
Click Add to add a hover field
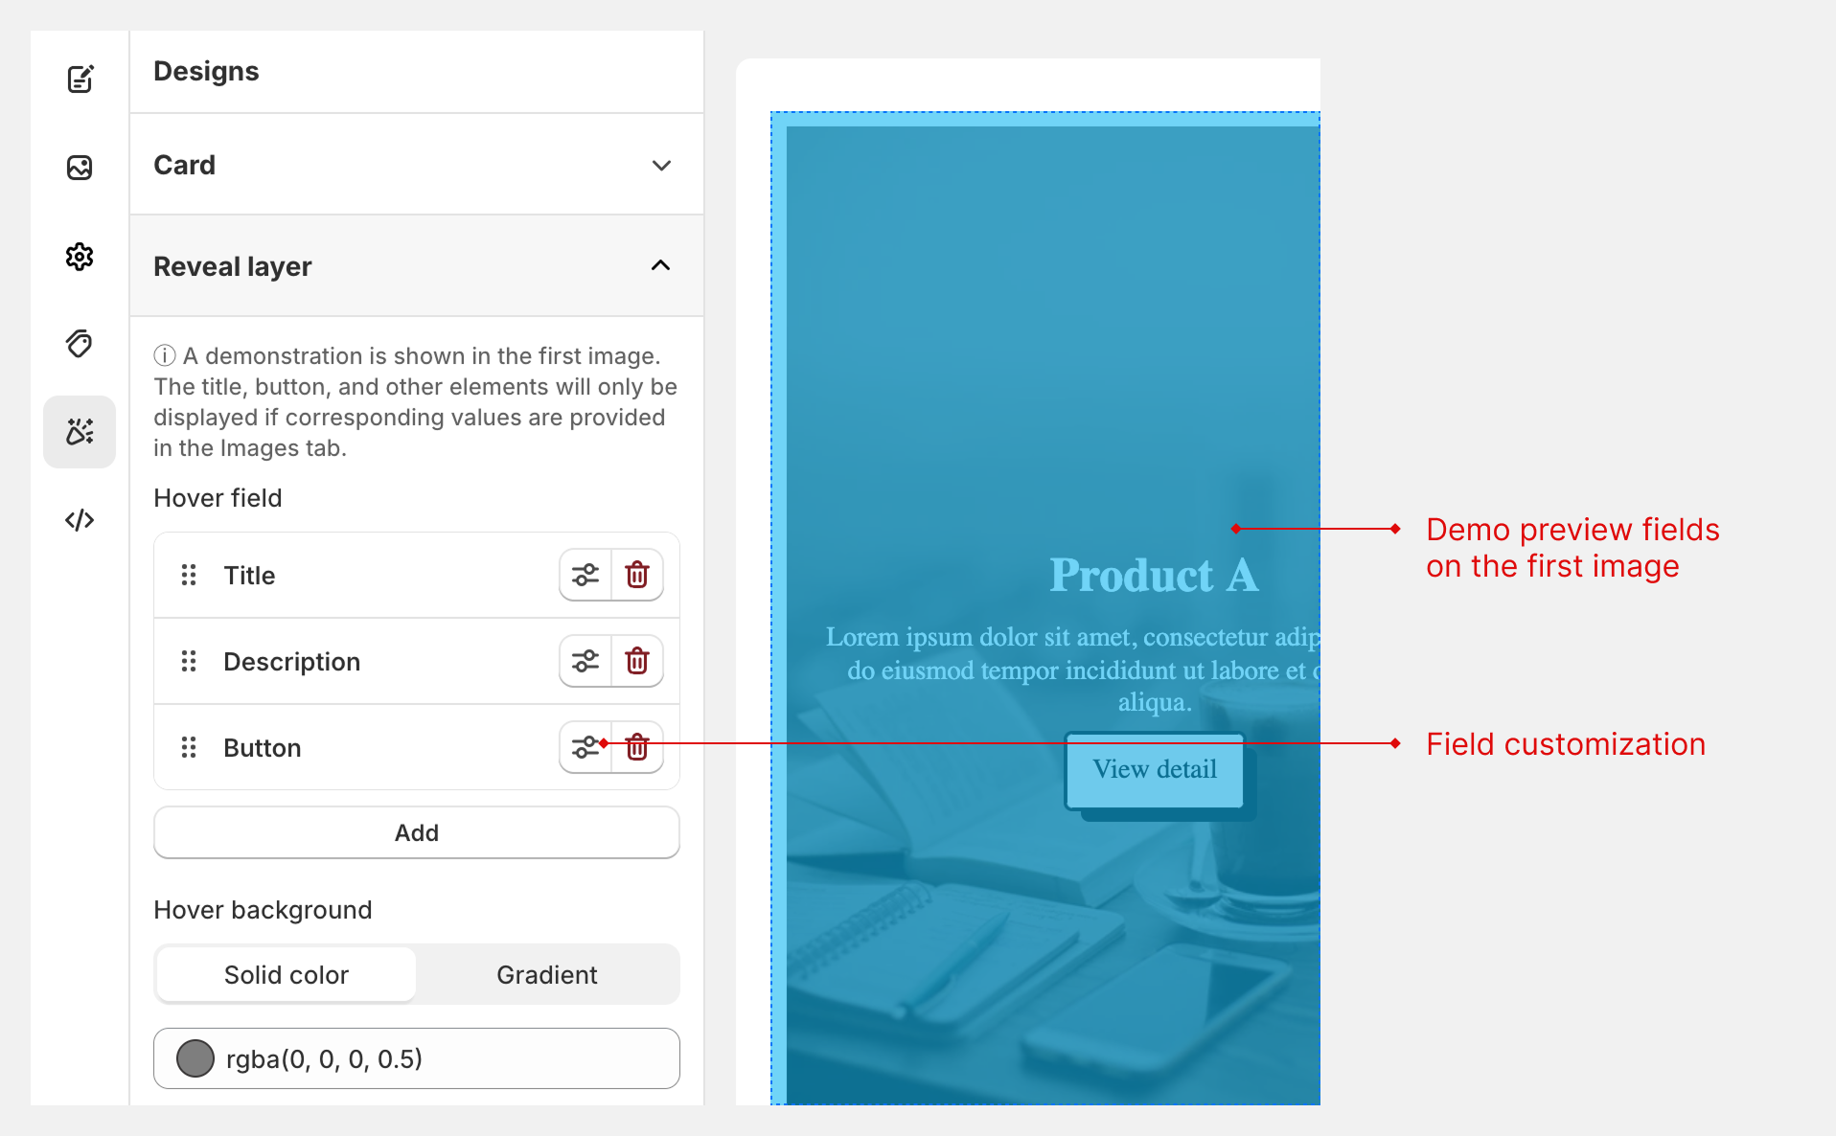tap(416, 832)
